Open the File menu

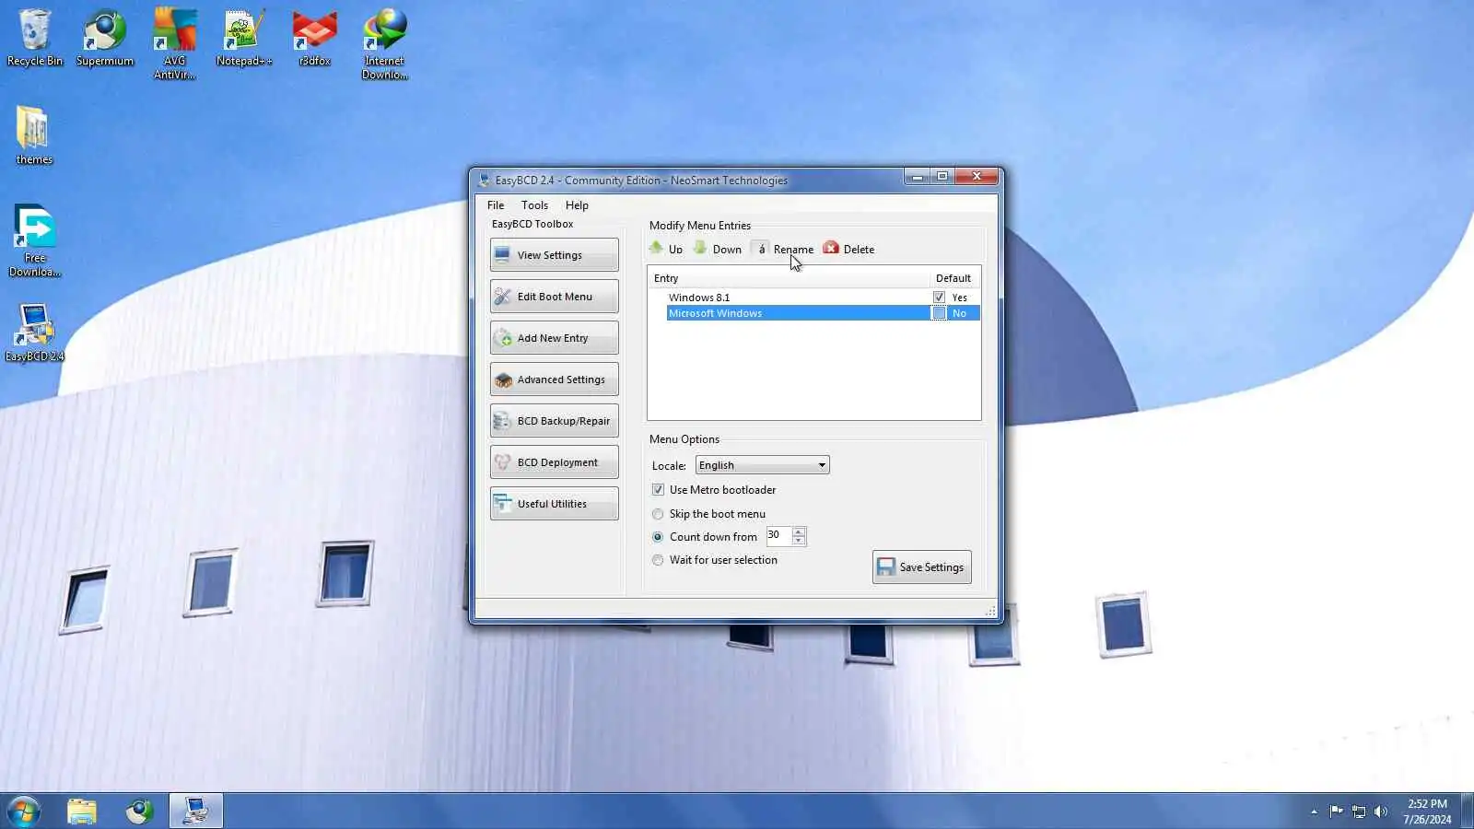[x=496, y=205]
